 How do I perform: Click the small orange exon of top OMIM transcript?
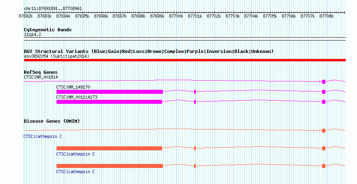pos(324,131)
